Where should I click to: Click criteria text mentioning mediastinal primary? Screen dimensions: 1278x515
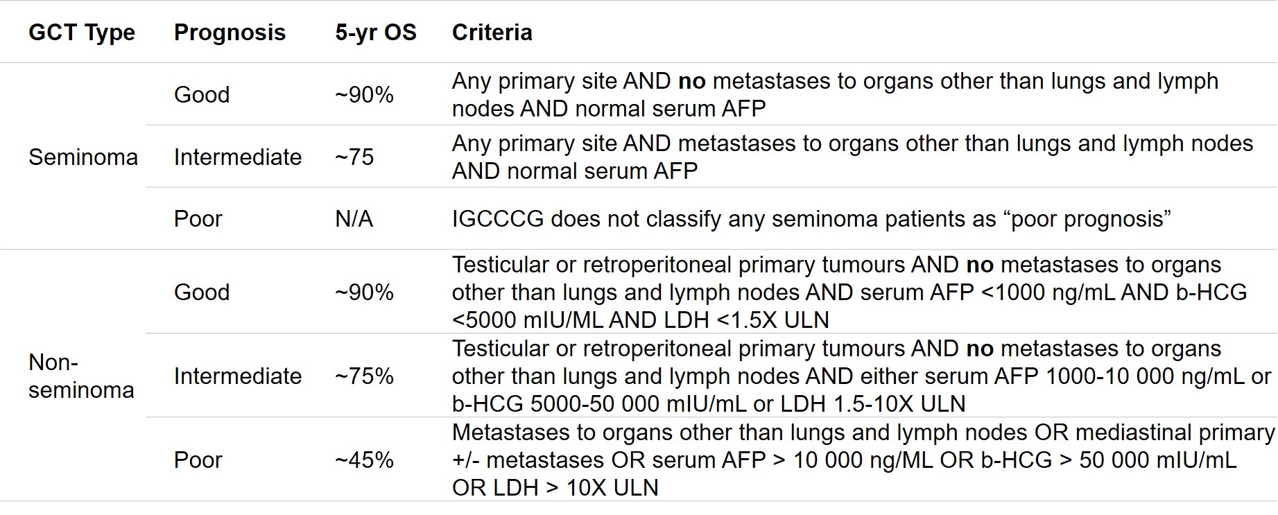click(863, 460)
